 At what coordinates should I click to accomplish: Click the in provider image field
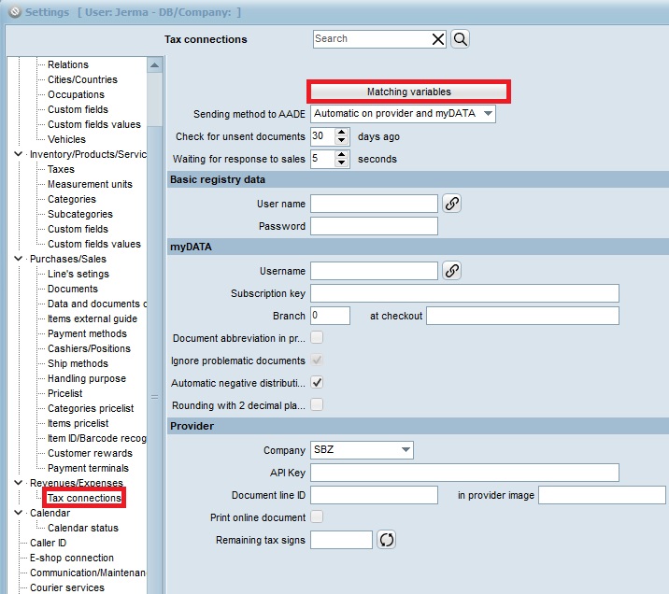[602, 495]
